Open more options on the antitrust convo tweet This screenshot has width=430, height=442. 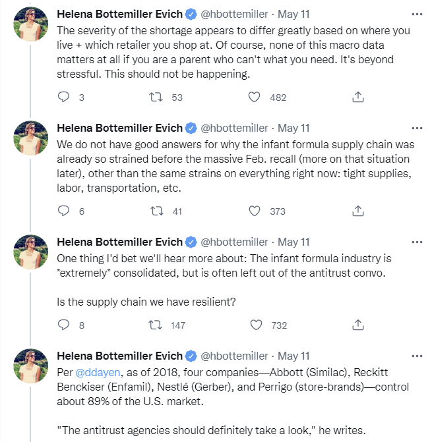click(x=416, y=241)
